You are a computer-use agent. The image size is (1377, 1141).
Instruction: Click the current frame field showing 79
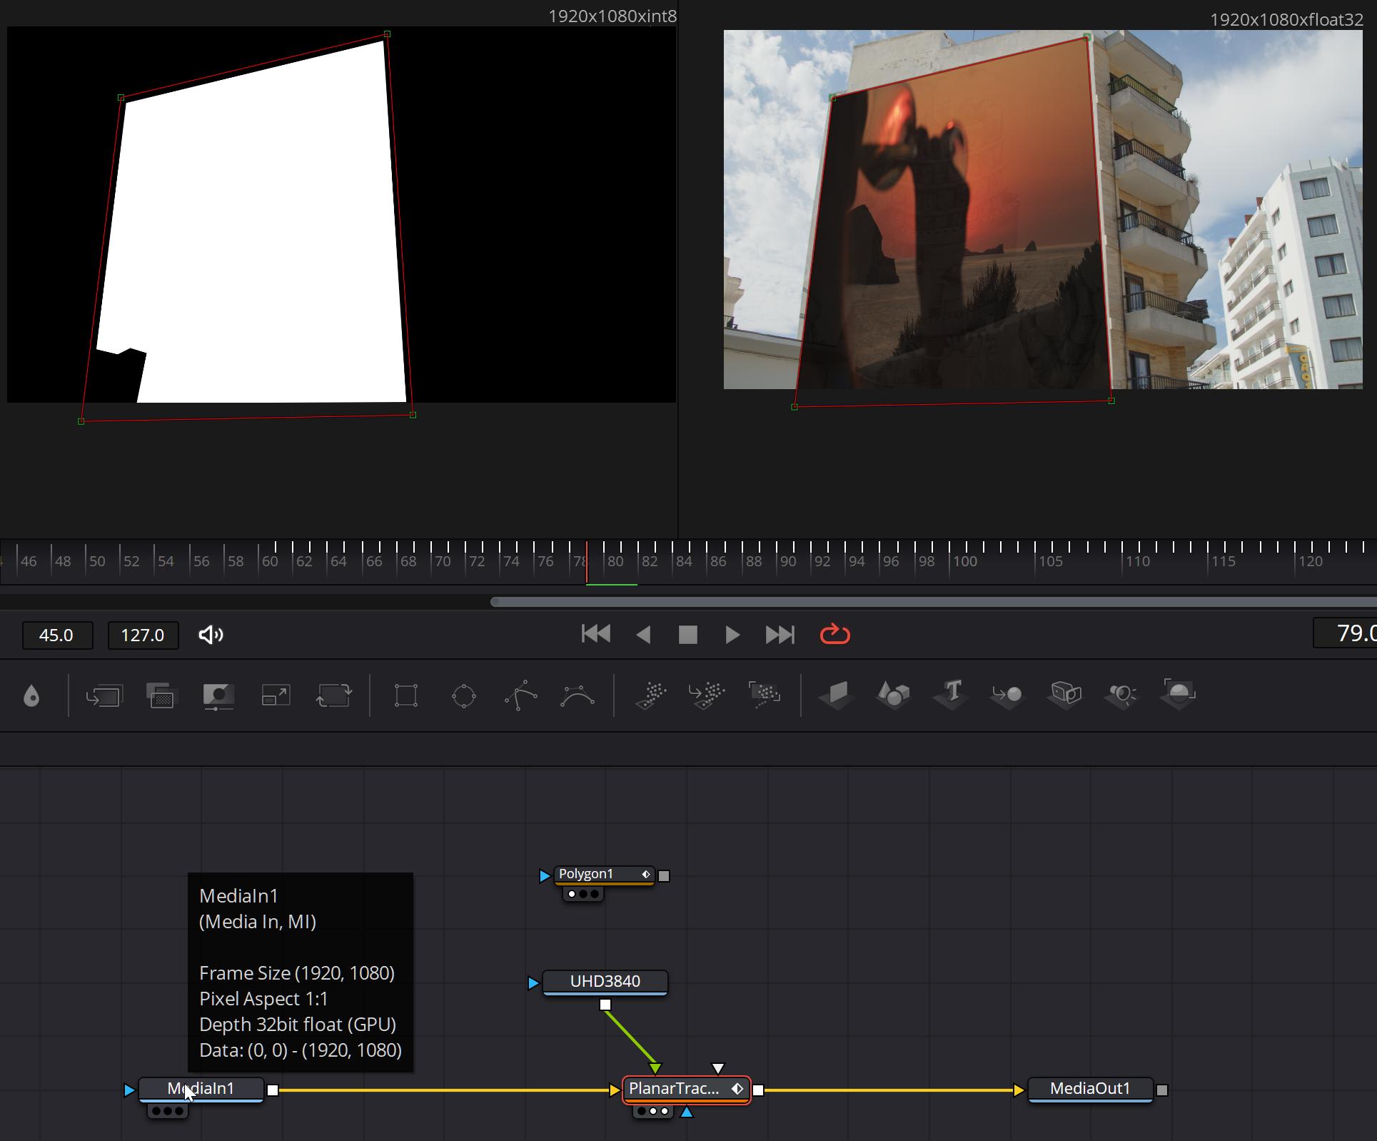pos(1346,633)
